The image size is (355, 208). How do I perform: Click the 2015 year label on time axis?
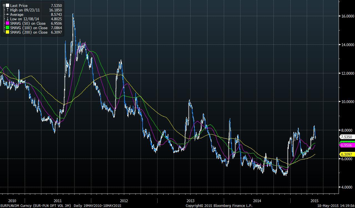click(315, 201)
